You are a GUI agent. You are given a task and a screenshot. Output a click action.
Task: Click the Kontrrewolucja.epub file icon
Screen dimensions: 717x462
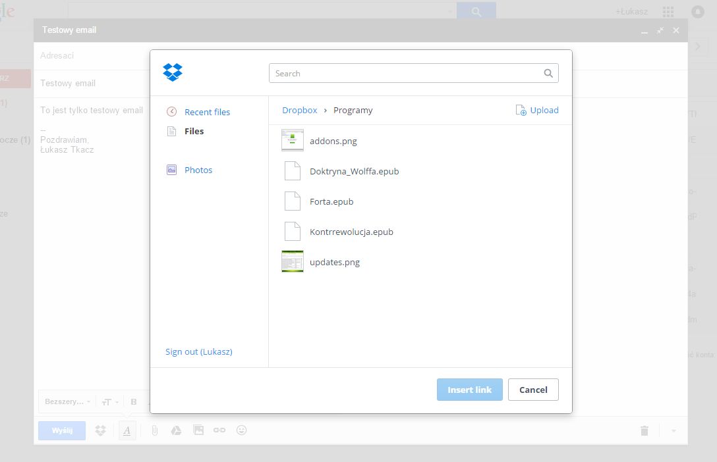click(292, 231)
